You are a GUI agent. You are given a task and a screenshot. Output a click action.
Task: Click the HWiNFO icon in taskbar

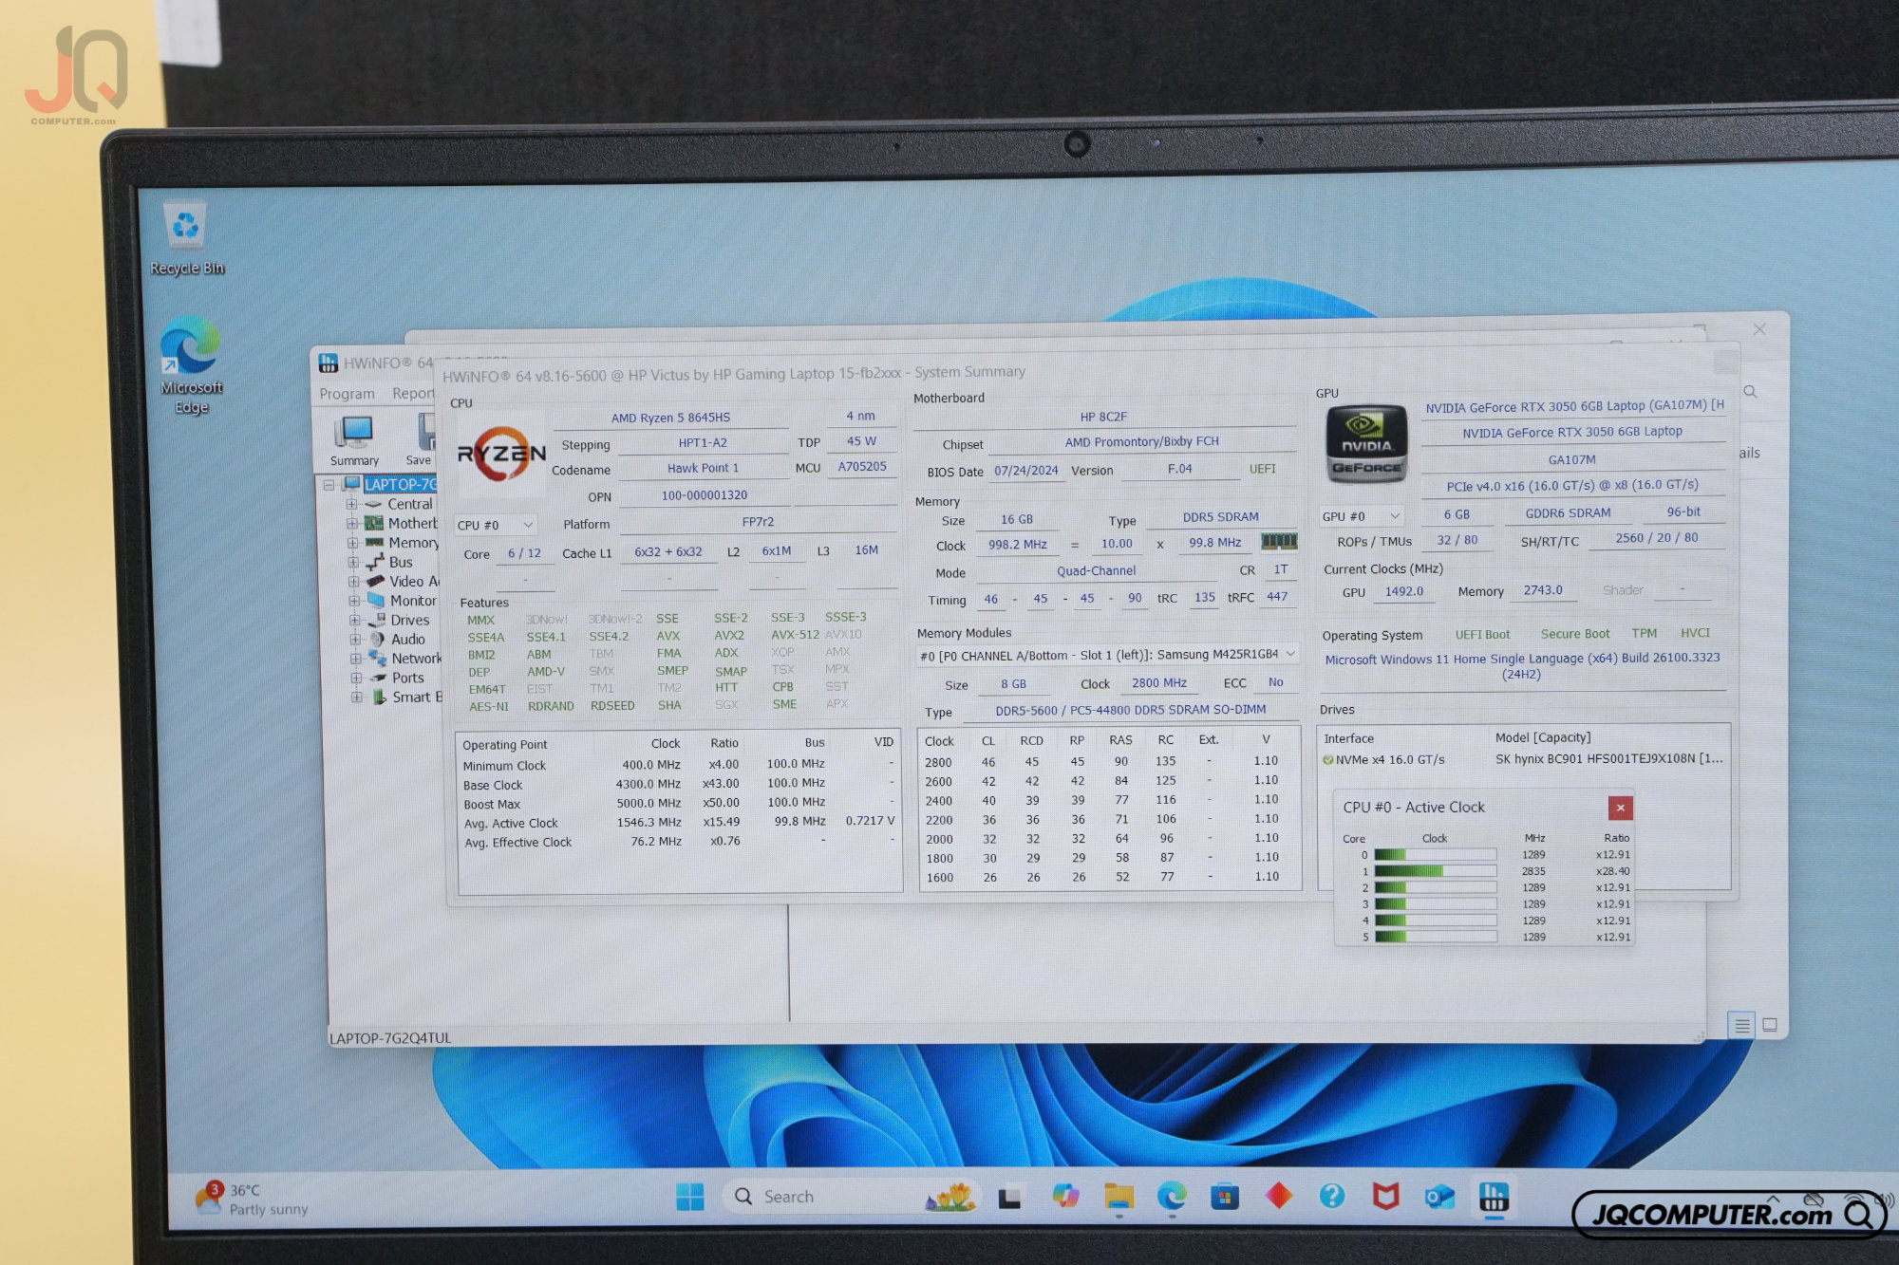tap(1495, 1197)
